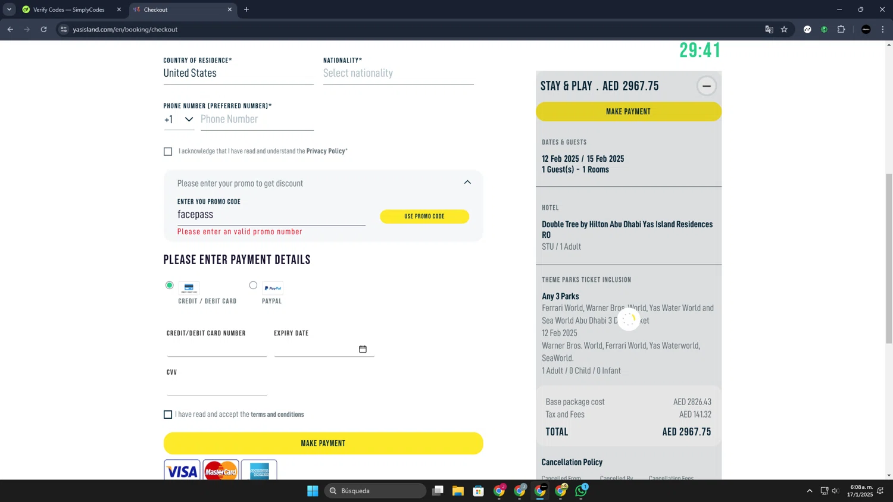This screenshot has height=502, width=893.
Task: Click the 12 Feb 2025 / 15 Feb 2025 dates
Action: (583, 159)
